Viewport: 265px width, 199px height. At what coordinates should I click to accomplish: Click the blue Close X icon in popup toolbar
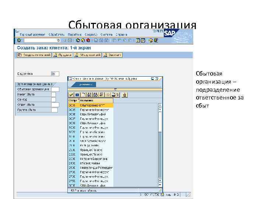coord(77,95)
